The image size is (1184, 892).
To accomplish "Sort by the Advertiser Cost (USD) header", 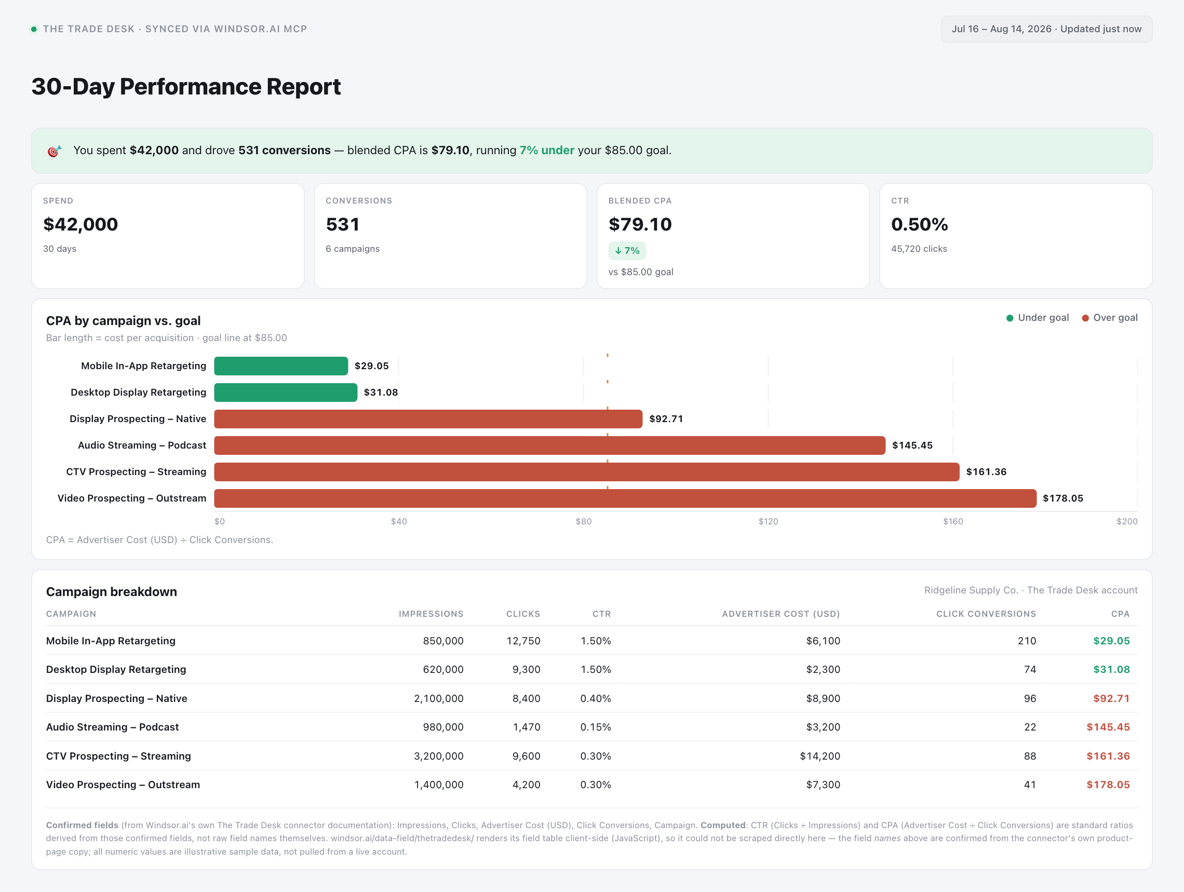I will [x=781, y=614].
